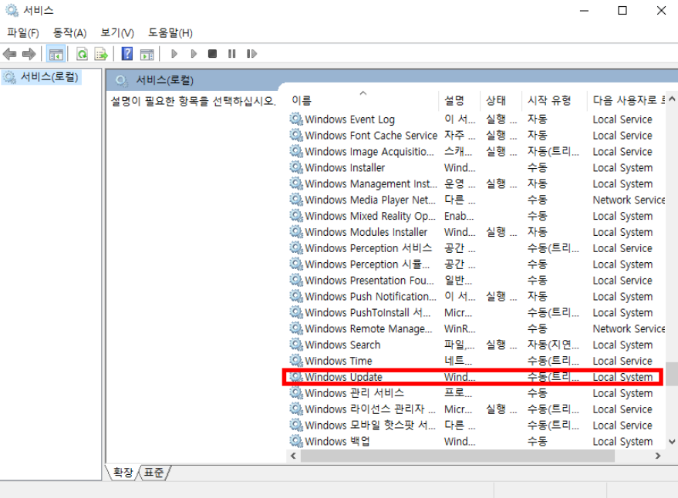678x498 pixels.
Task: Click the Restart service icon
Action: (x=251, y=54)
